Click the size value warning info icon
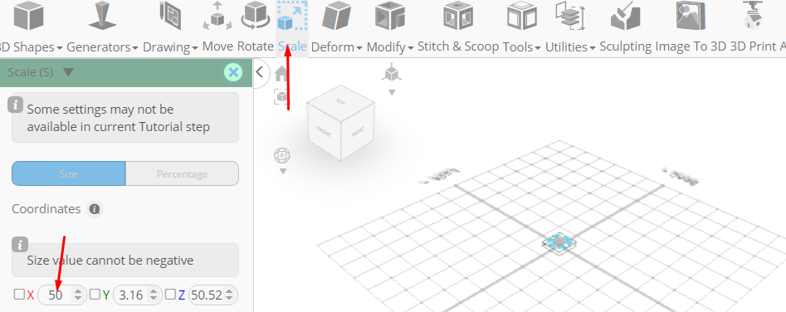The image size is (786, 312). 20,245
